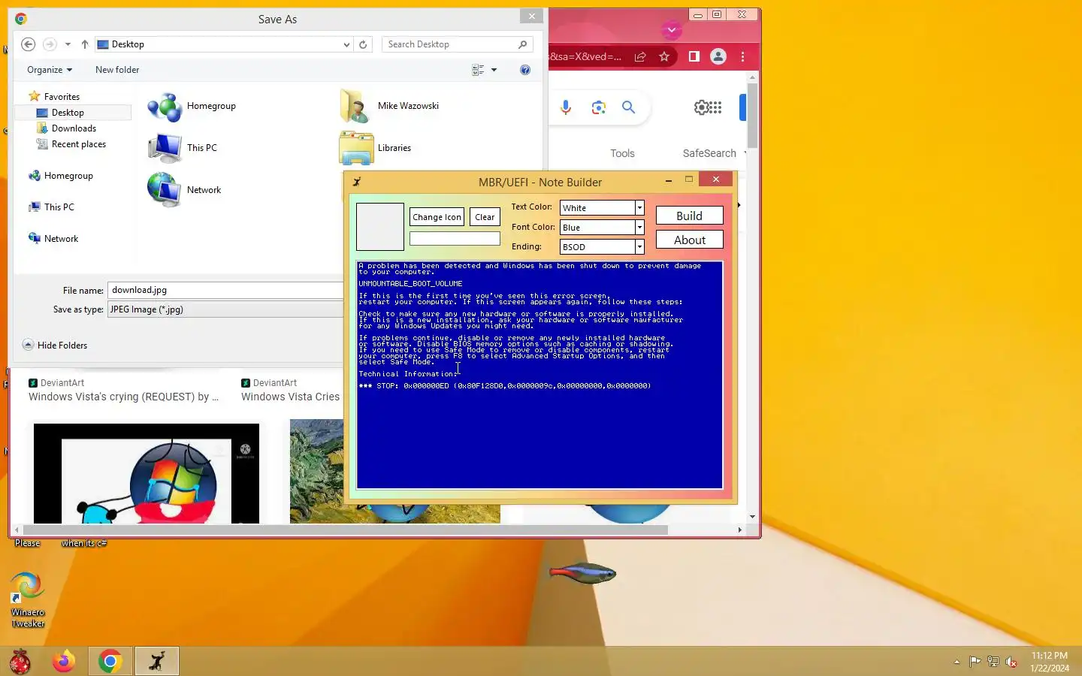Click muted volume tray icon
The width and height of the screenshot is (1082, 676).
(x=1011, y=662)
